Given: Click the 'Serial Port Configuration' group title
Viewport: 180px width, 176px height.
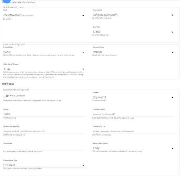Looking at the screenshot, I should tap(13, 7).
